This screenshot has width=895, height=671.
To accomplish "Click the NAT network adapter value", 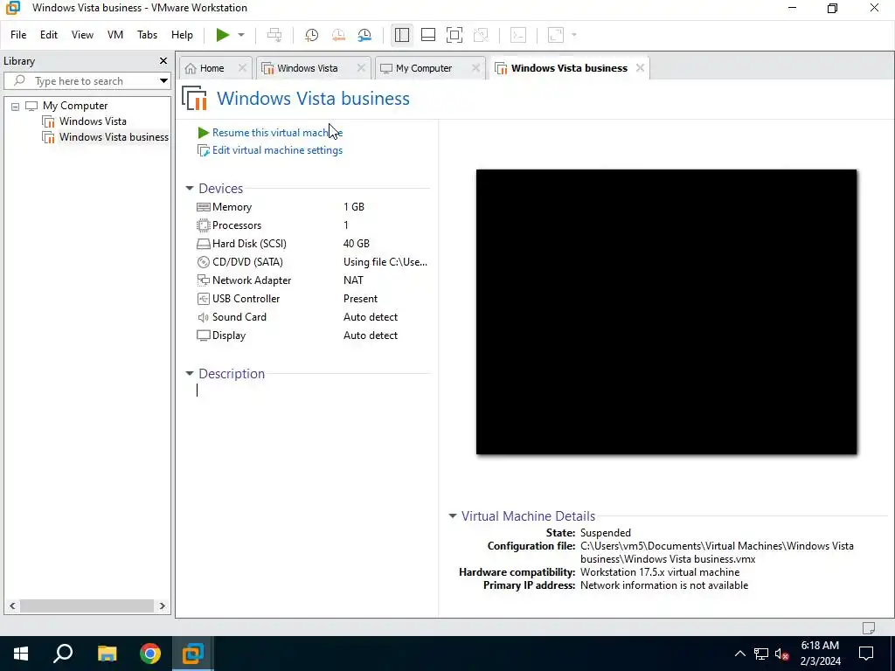I will 353,280.
